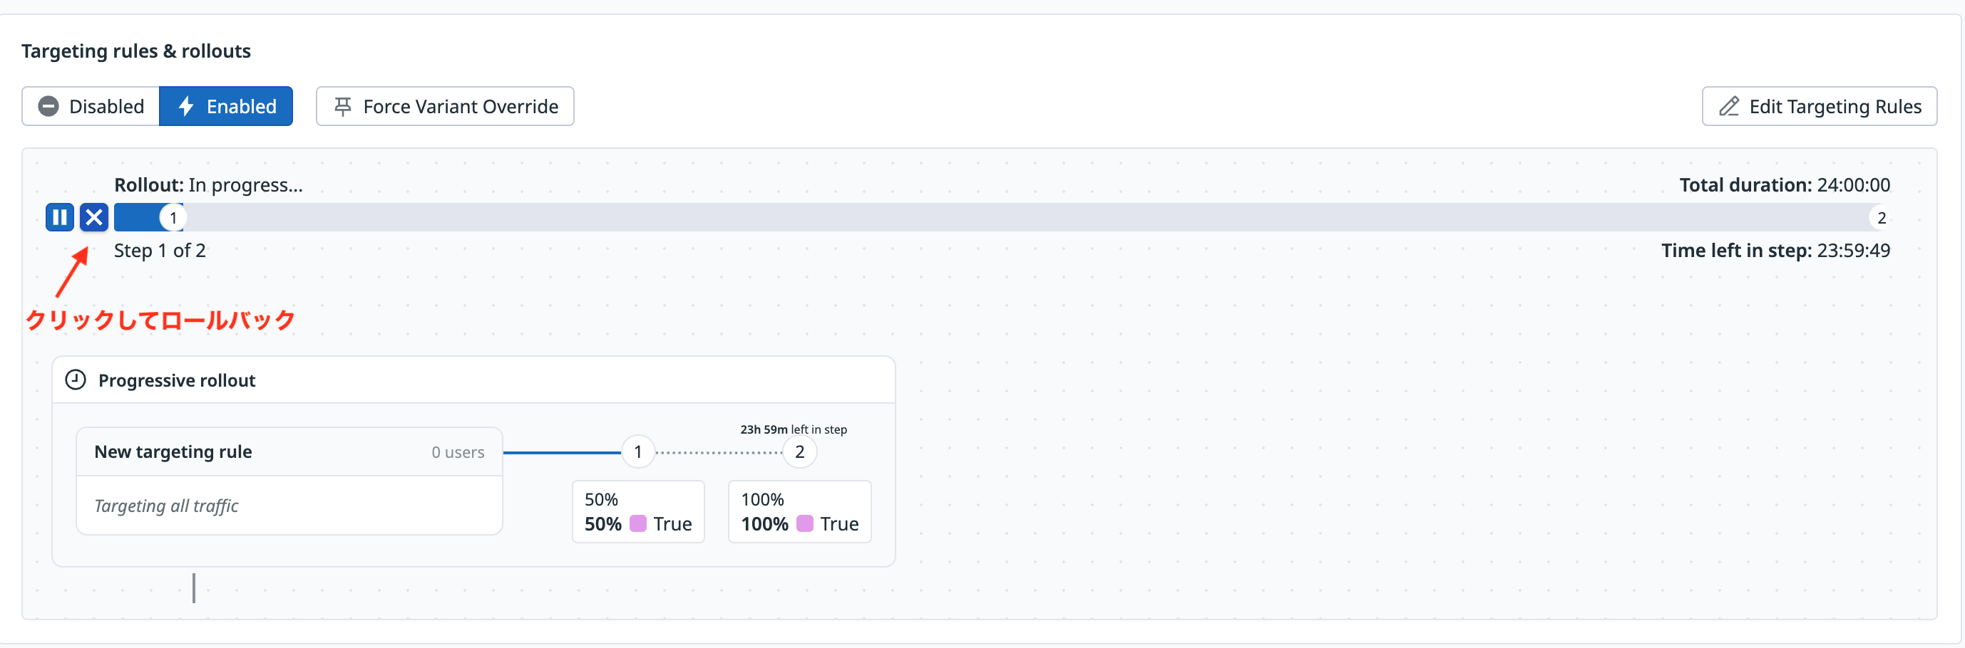1965x648 pixels.
Task: Select step 2 circle in Progressive rollout
Action: click(x=799, y=452)
